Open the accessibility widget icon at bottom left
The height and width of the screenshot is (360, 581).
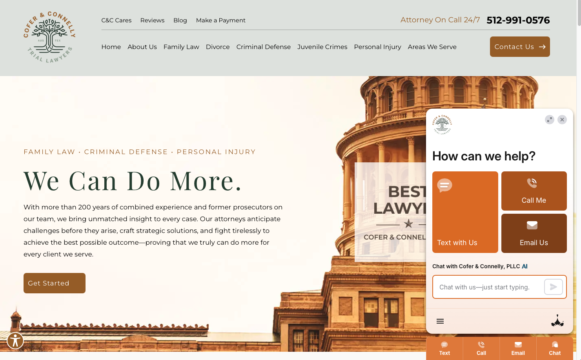pos(15,341)
